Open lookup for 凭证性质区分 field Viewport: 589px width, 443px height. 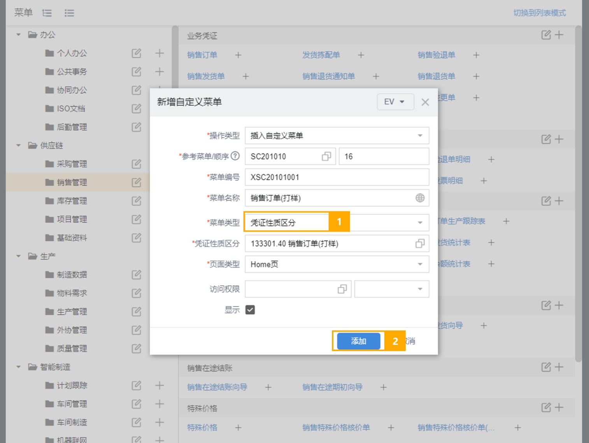(420, 244)
